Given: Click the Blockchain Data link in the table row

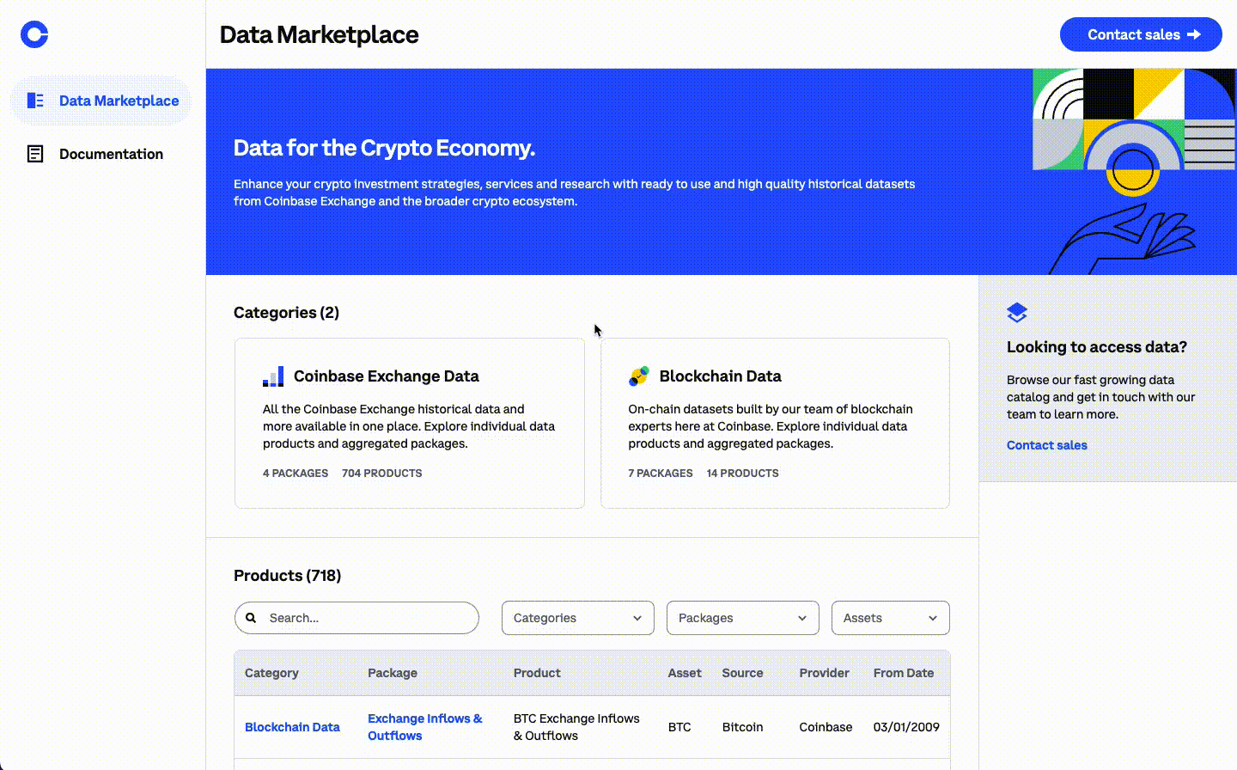Looking at the screenshot, I should click(292, 727).
